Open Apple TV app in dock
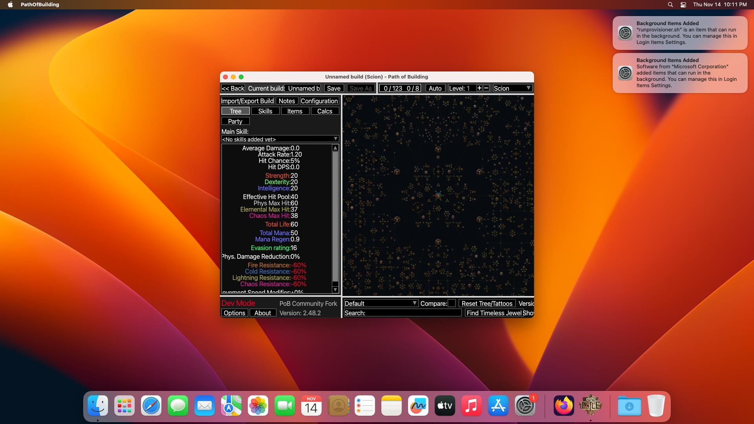Viewport: 754px width, 424px height. (x=445, y=406)
